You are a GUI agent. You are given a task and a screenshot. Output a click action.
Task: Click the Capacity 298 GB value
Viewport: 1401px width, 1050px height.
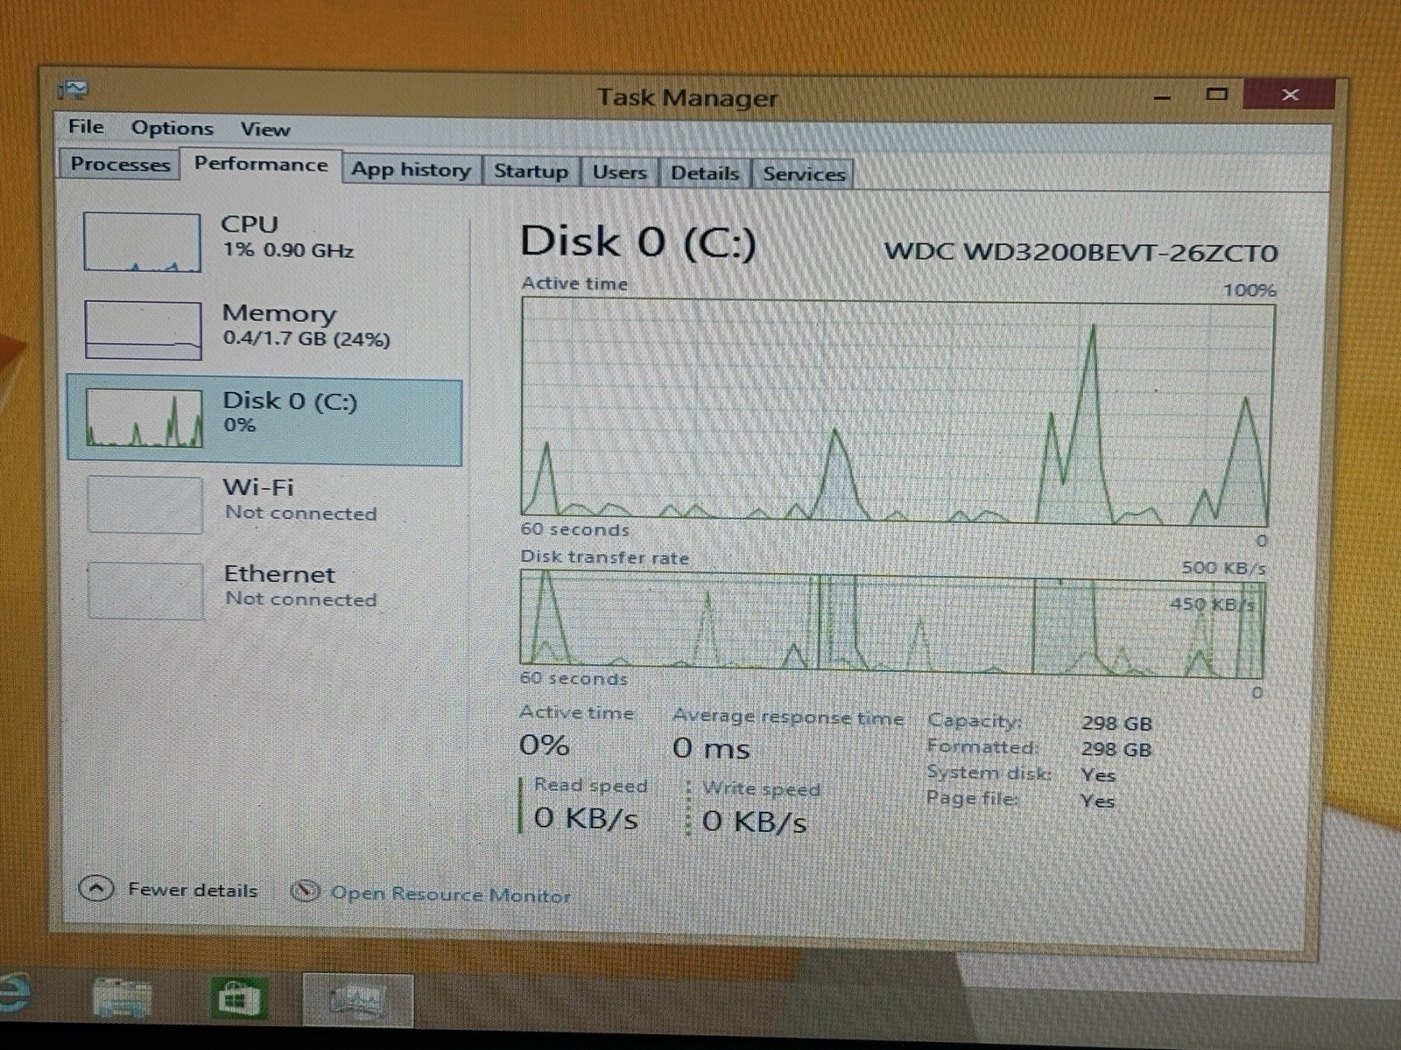(1116, 724)
